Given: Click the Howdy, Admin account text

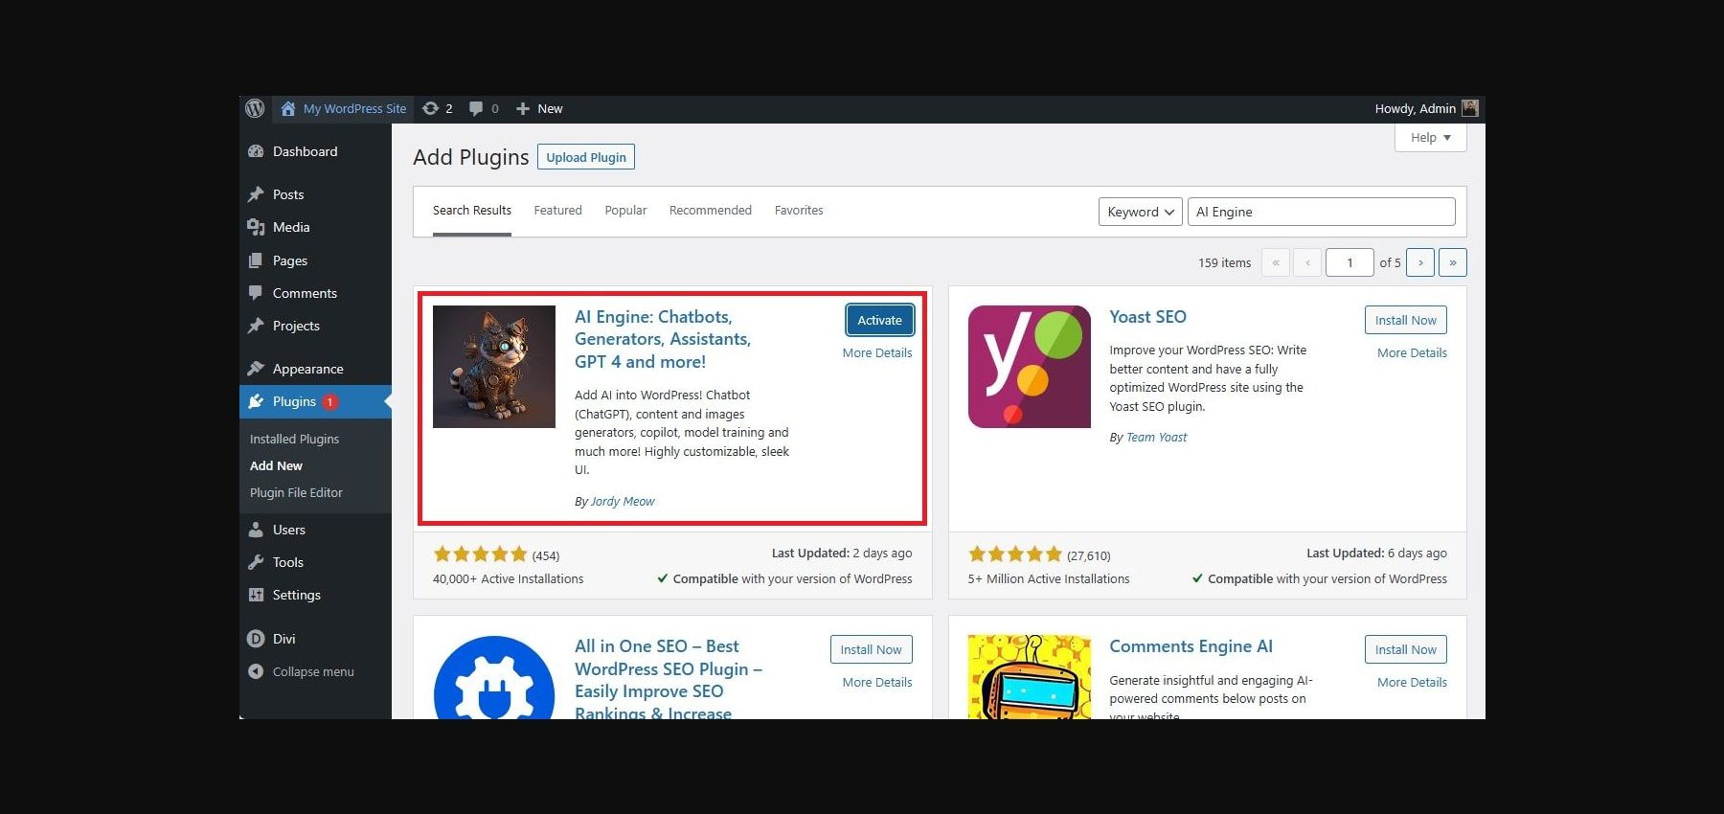Looking at the screenshot, I should [1416, 108].
